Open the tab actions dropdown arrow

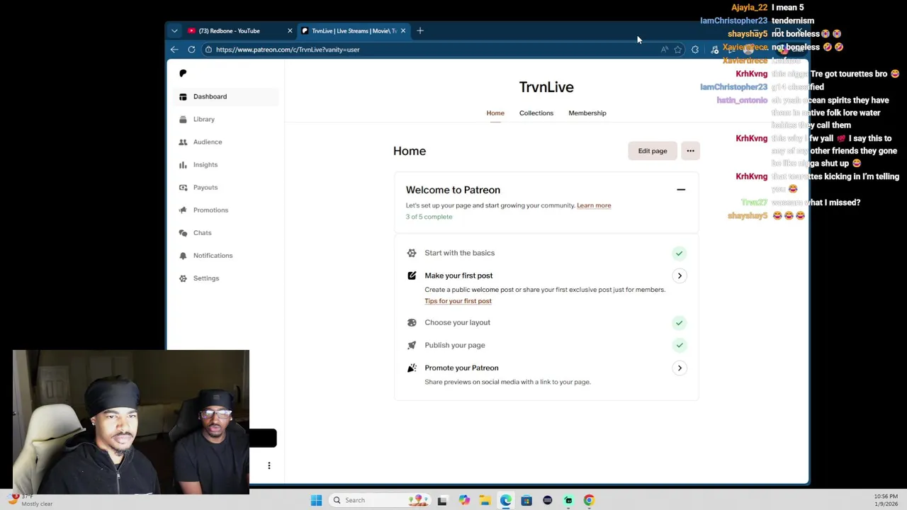(x=174, y=30)
